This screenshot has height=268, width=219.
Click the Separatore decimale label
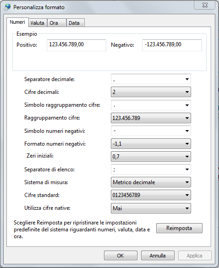click(49, 79)
